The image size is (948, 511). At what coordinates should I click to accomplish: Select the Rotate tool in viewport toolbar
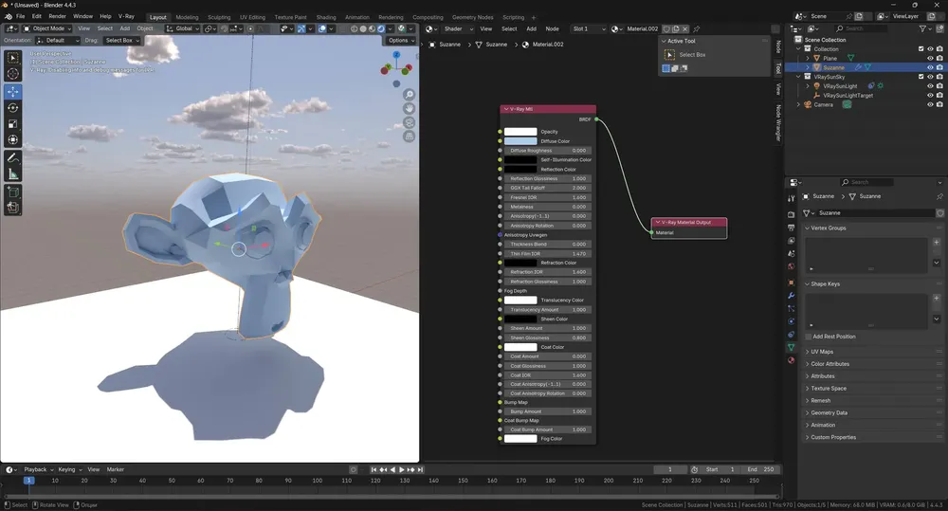tap(12, 108)
